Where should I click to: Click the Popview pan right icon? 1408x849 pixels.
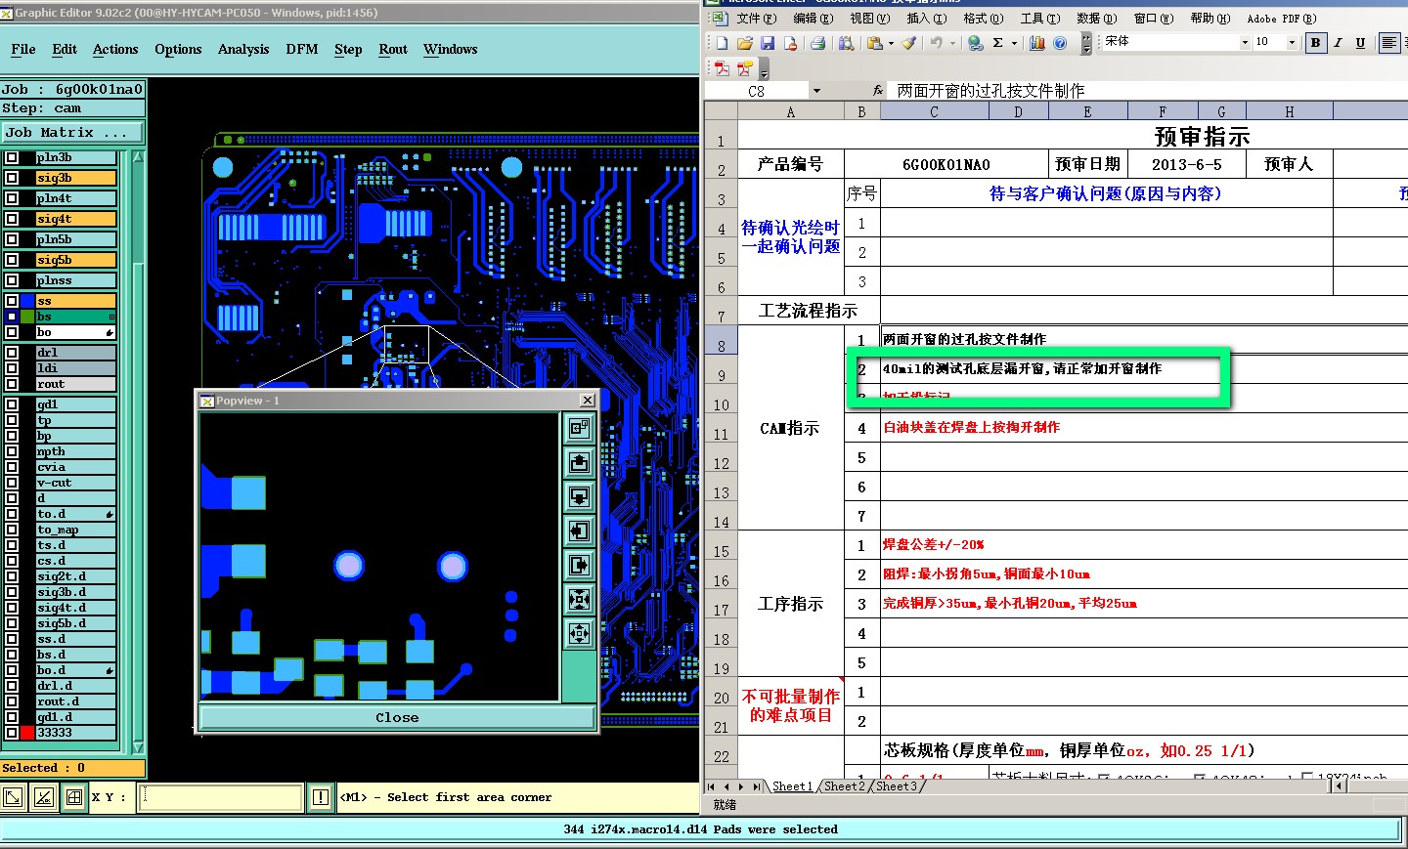coord(580,565)
